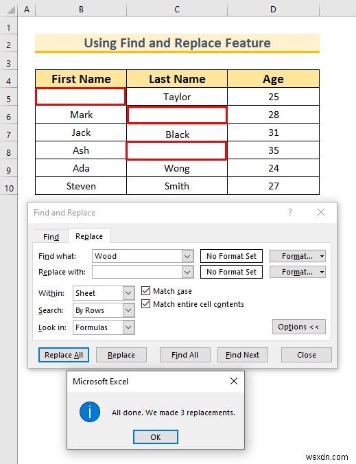Click the No Format Set preview for Replace with
This screenshot has width=356, height=464.
[231, 272]
